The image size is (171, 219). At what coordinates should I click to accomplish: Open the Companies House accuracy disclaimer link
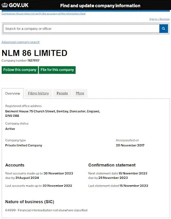(x=44, y=13)
